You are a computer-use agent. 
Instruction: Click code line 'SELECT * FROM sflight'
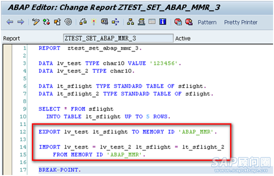tap(76, 109)
